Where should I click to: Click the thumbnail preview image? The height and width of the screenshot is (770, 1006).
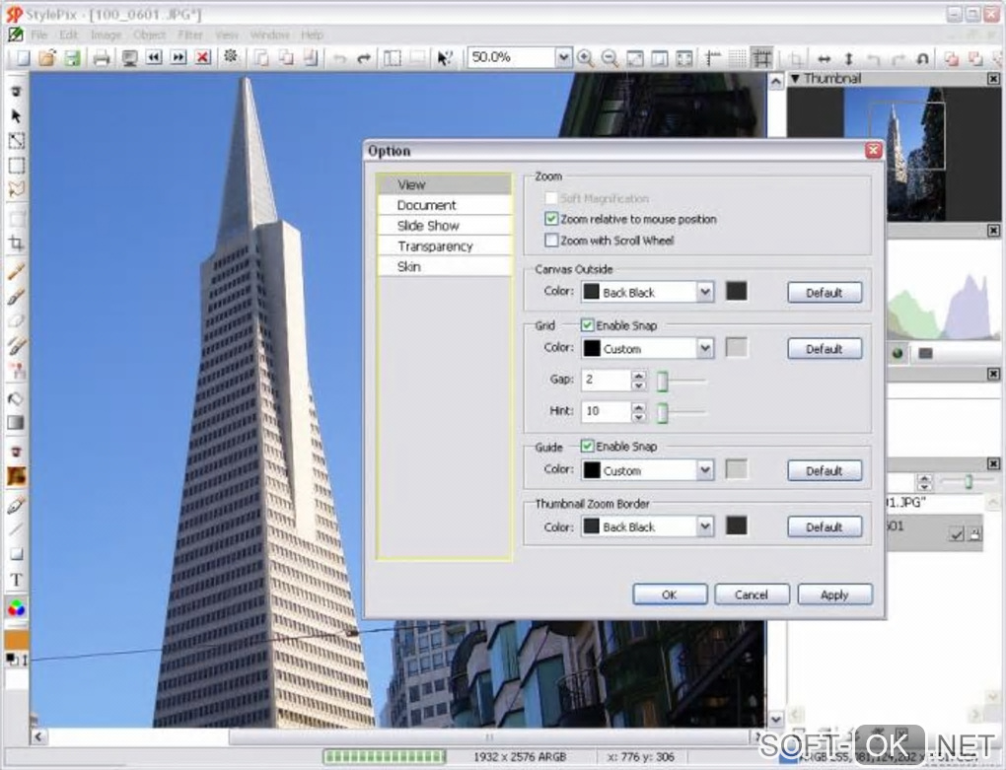click(x=894, y=154)
